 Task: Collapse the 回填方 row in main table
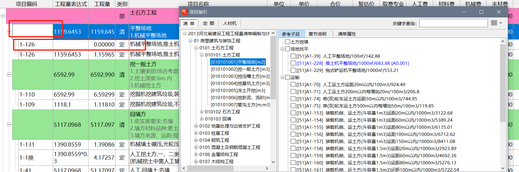9,125
